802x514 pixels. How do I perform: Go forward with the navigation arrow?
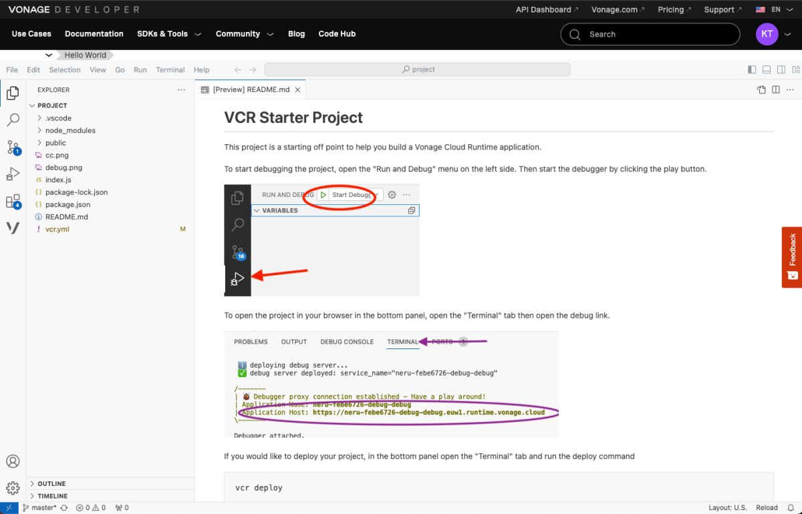(x=253, y=69)
